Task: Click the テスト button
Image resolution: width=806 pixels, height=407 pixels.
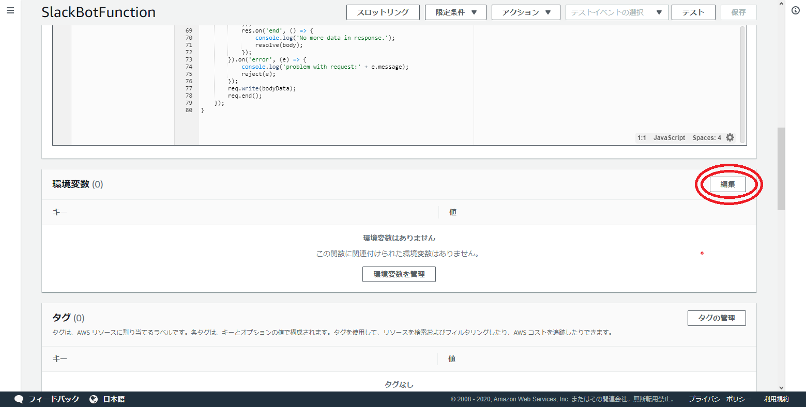Action: click(x=693, y=12)
